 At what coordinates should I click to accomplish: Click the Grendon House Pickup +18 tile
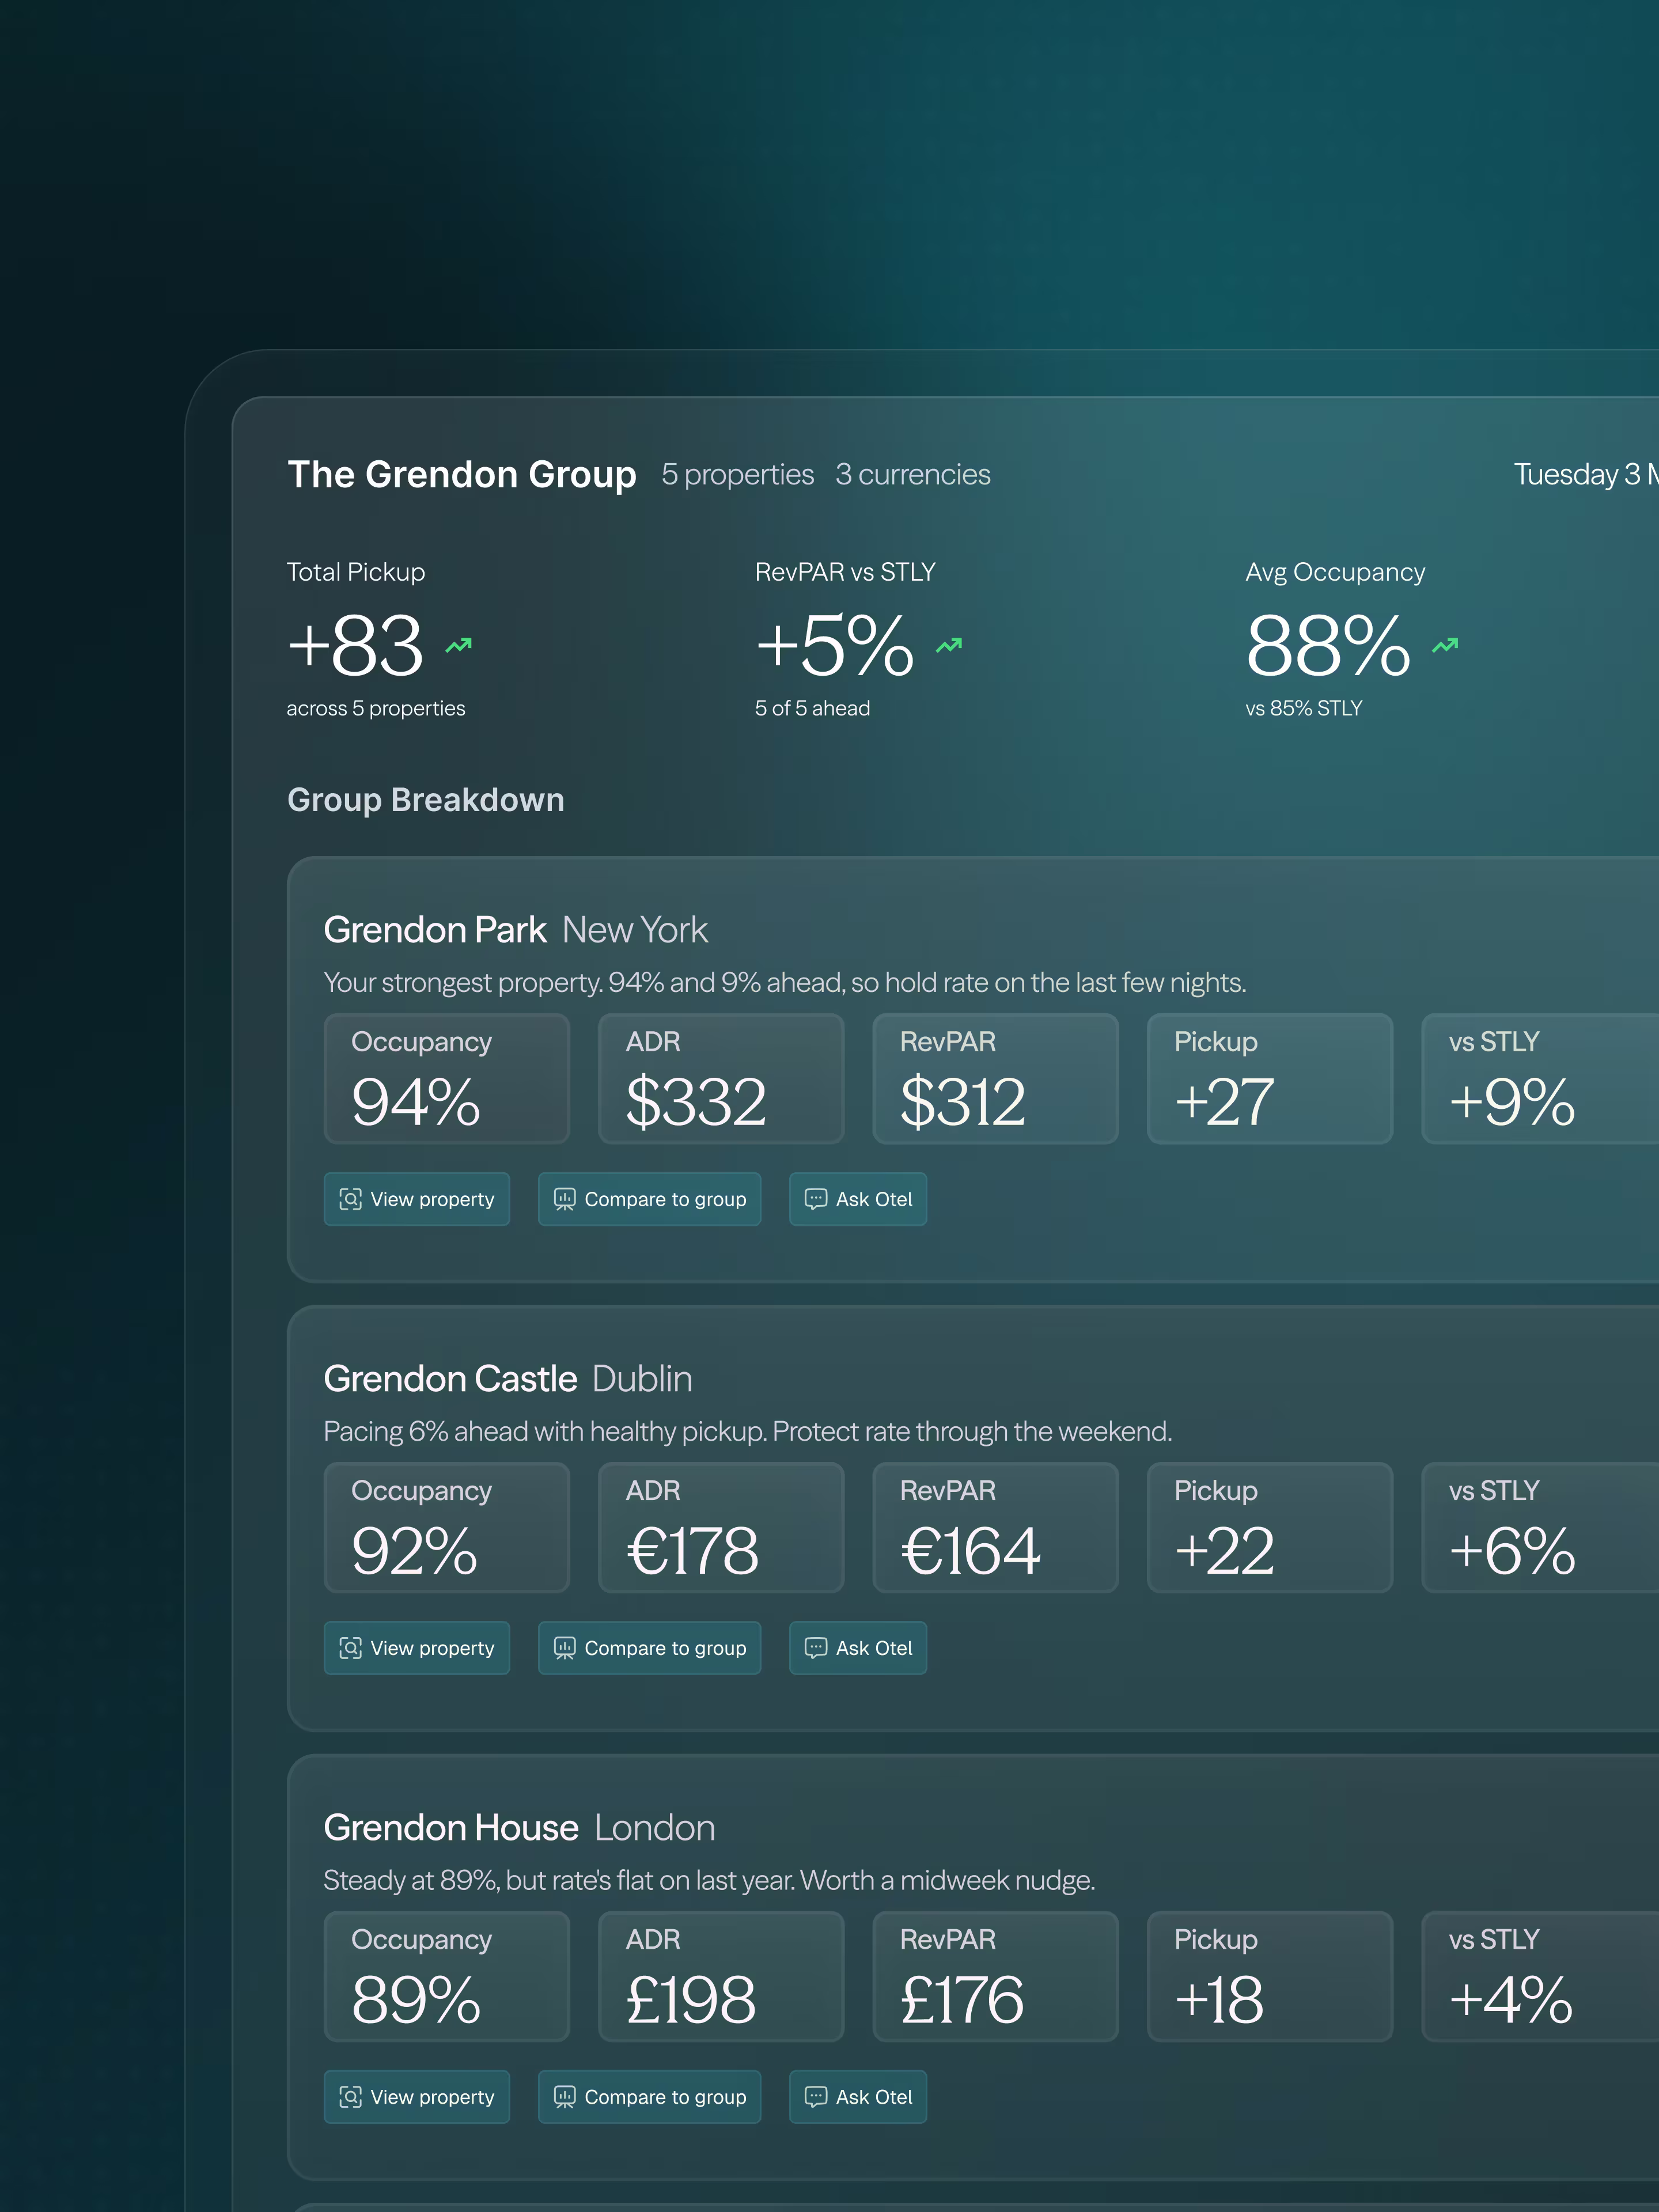[x=1270, y=1977]
